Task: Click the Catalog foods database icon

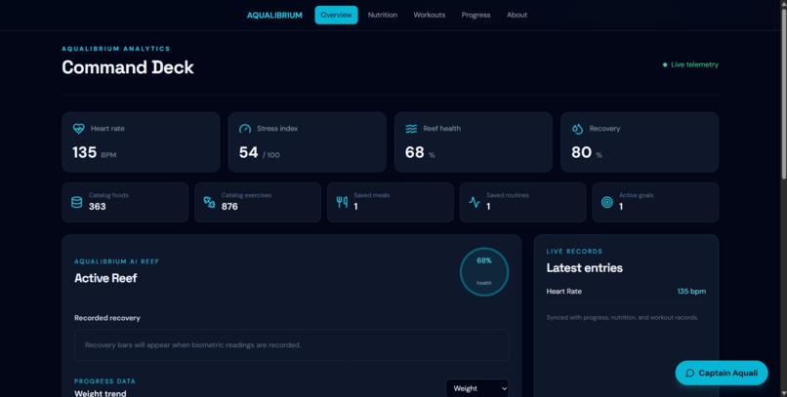Action: (77, 202)
